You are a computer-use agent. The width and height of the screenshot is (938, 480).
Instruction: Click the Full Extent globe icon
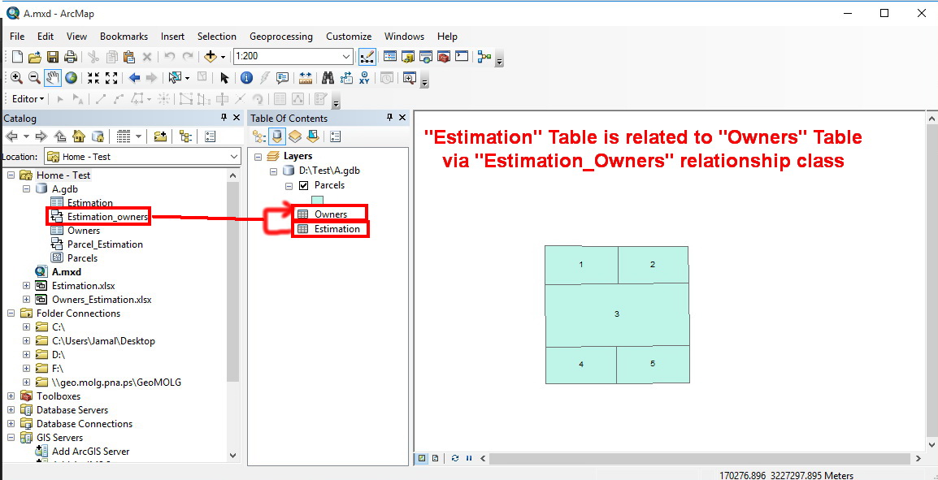[x=71, y=78]
